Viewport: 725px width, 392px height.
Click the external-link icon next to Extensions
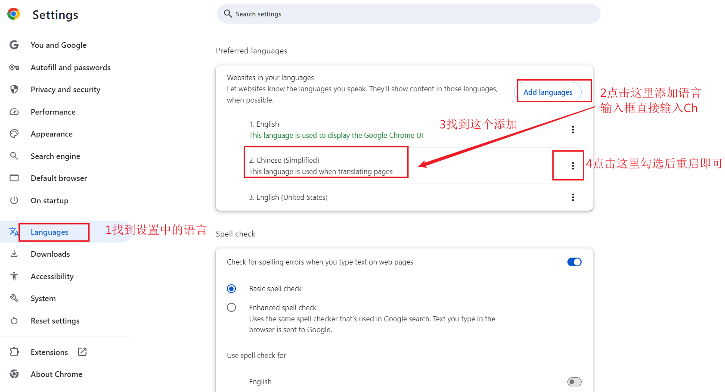pyautogui.click(x=82, y=352)
